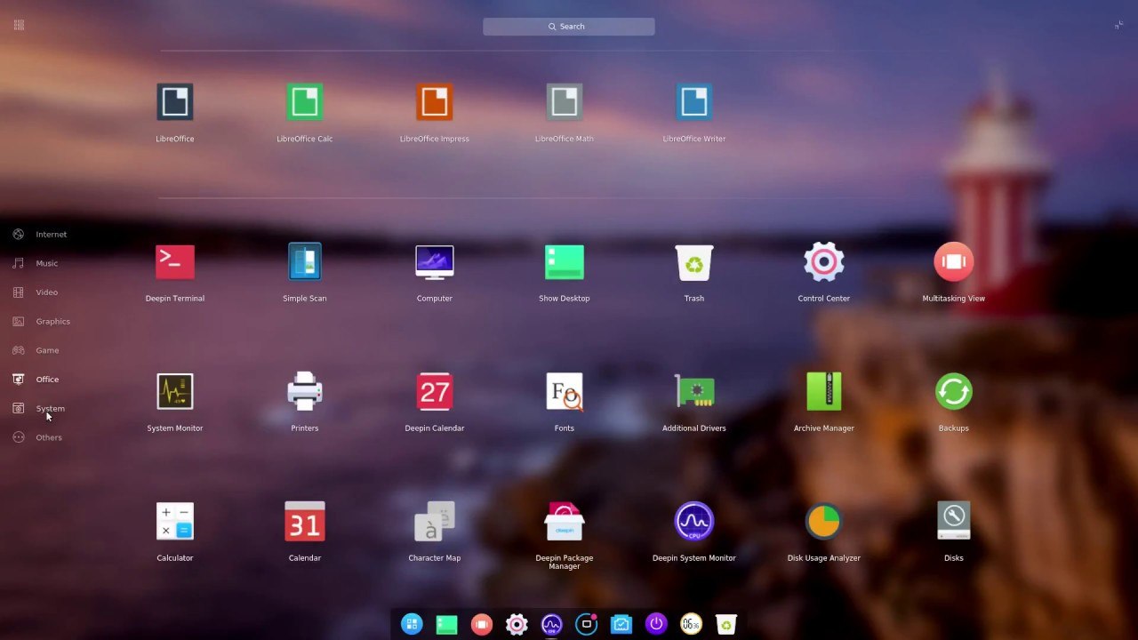This screenshot has width=1138, height=640.
Task: Open the Trash in the dock
Action: (726, 625)
